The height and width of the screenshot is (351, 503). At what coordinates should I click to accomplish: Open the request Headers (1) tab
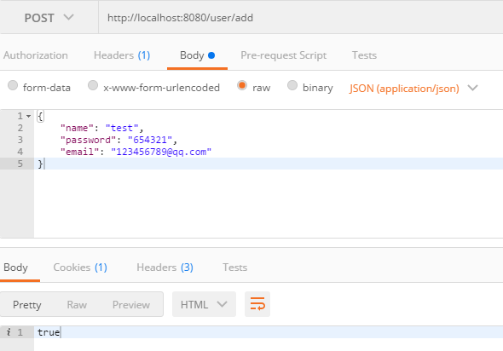[x=122, y=55]
